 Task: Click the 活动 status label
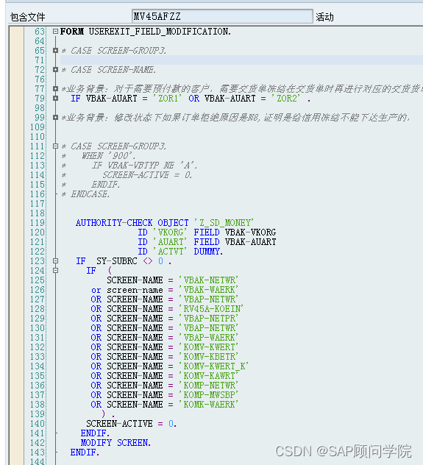point(324,17)
